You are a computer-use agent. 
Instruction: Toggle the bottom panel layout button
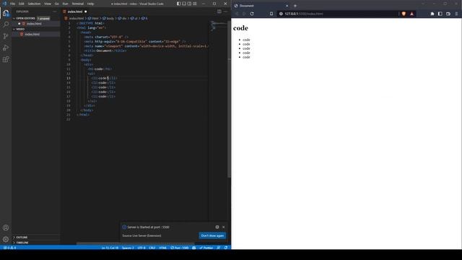pyautogui.click(x=184, y=4)
